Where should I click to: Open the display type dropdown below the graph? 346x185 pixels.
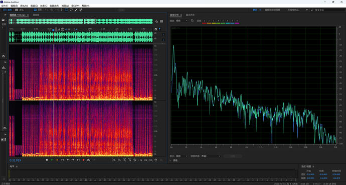tap(182, 156)
